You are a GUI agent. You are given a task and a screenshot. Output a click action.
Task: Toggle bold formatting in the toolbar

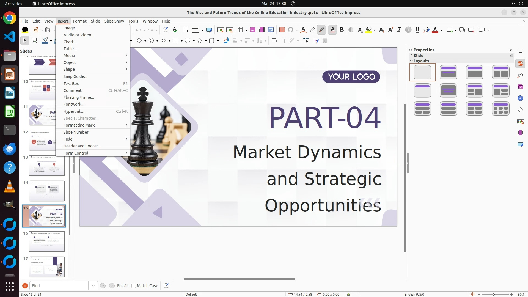tap(342, 30)
